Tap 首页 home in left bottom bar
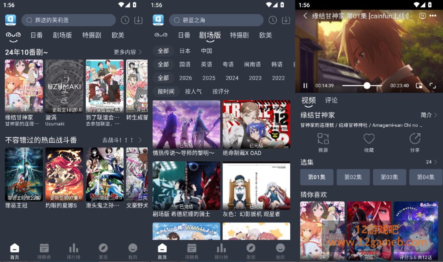Image resolution: width=443 pixels, height=262 pixels. coord(15,251)
